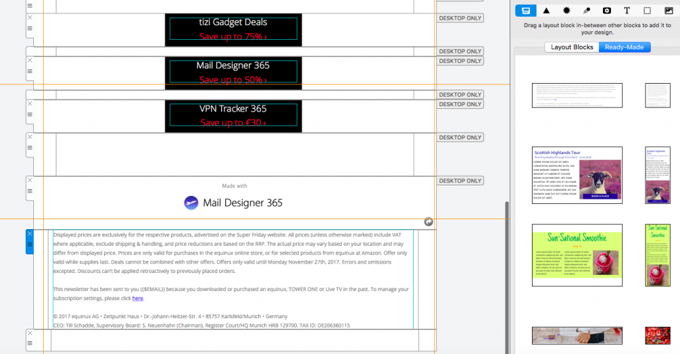Delete the 'Made with' logo block
The height and width of the screenshot is (354, 680).
coord(30,180)
